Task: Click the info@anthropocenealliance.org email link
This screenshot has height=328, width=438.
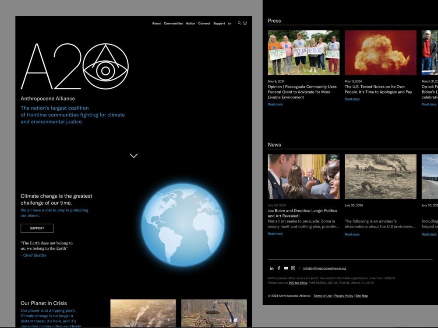Action: (324, 269)
